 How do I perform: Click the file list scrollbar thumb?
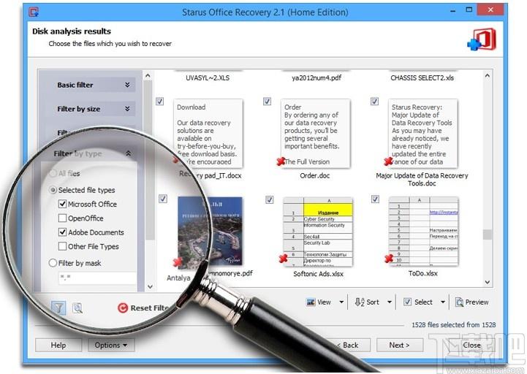(x=488, y=234)
